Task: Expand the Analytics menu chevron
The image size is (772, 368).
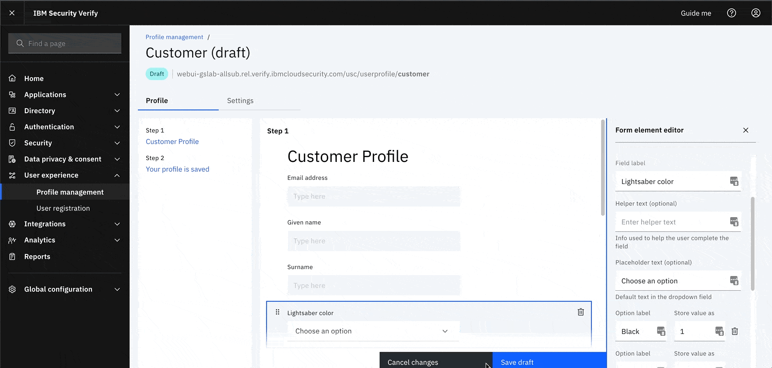Action: click(117, 240)
